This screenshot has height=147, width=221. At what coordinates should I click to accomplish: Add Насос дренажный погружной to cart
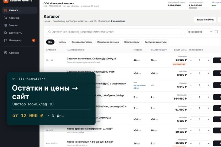click(x=217, y=130)
